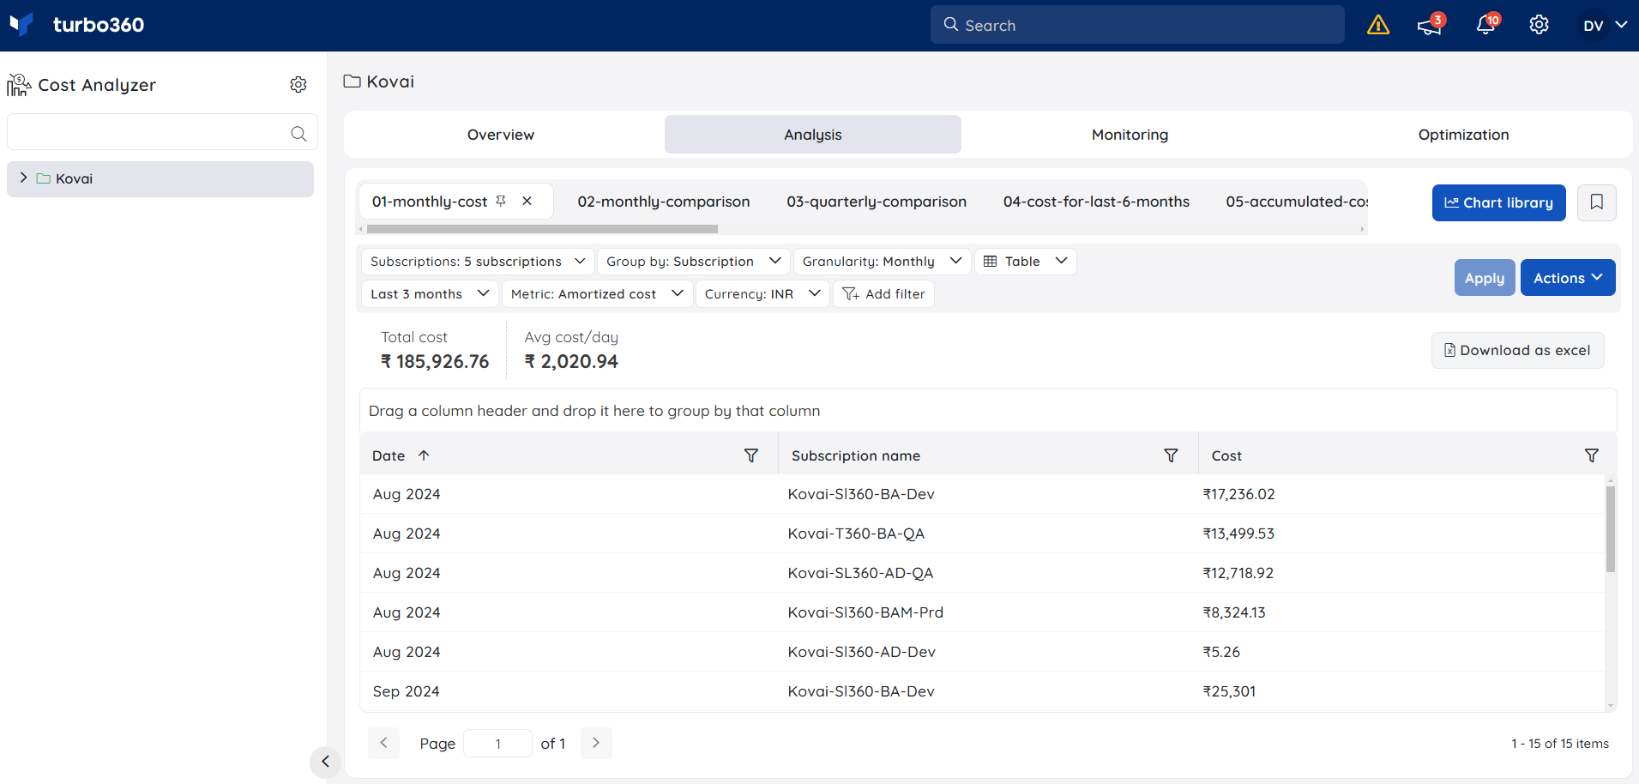The image size is (1639, 784).
Task: Switch to the Monitoring tab
Action: (x=1130, y=135)
